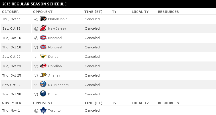Click the Philadelphia Flyers logo
The image size is (216, 115).
[43, 19]
